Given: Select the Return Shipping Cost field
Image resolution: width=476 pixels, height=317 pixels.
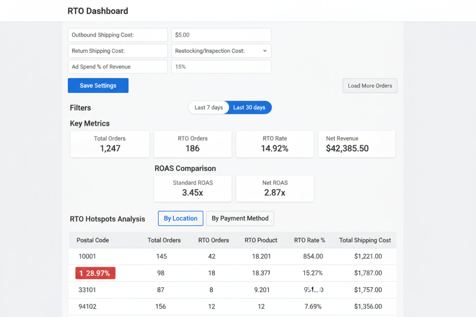Looking at the screenshot, I should pyautogui.click(x=117, y=51).
